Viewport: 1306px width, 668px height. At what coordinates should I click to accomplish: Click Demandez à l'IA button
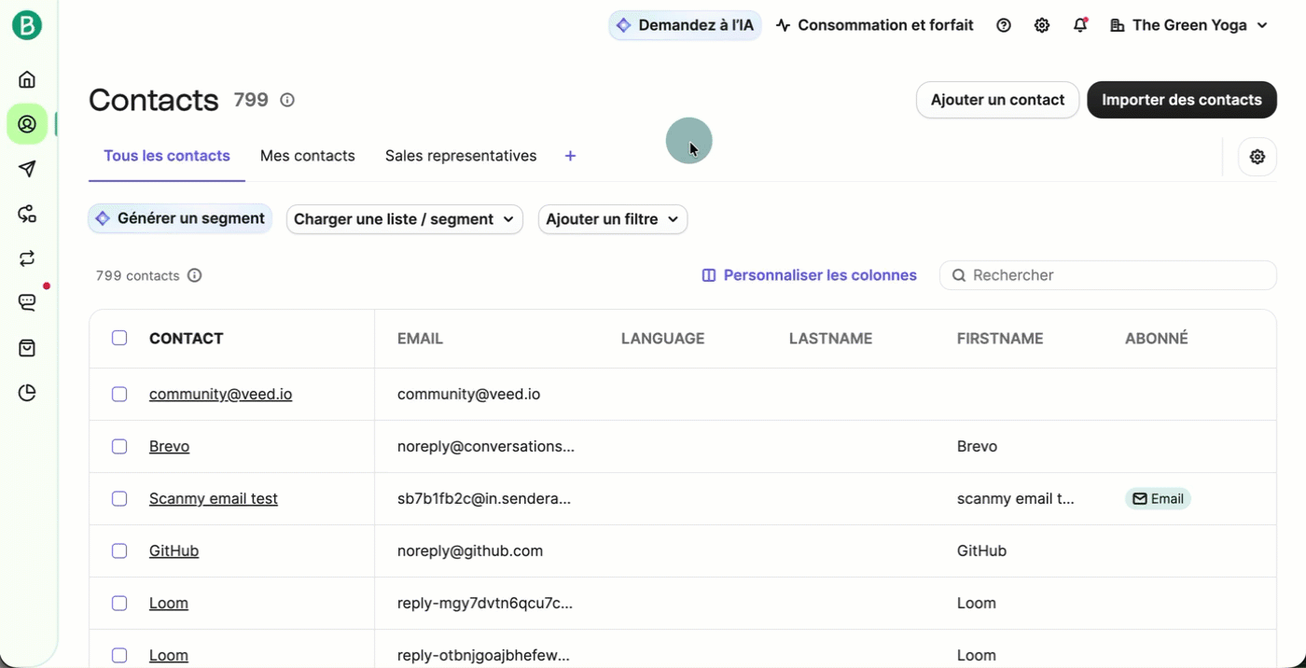point(685,25)
